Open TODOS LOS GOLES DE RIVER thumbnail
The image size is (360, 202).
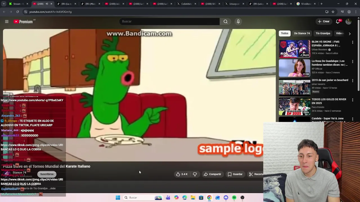pyautogui.click(x=294, y=106)
